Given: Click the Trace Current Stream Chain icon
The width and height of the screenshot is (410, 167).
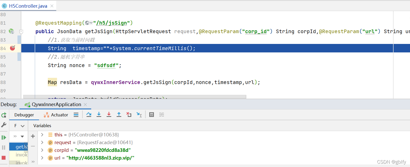Looking at the screenshot, I should coord(162,115).
